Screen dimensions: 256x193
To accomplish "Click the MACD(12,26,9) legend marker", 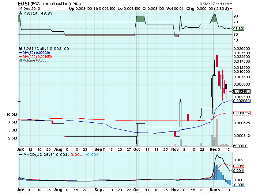I will point(20,155).
